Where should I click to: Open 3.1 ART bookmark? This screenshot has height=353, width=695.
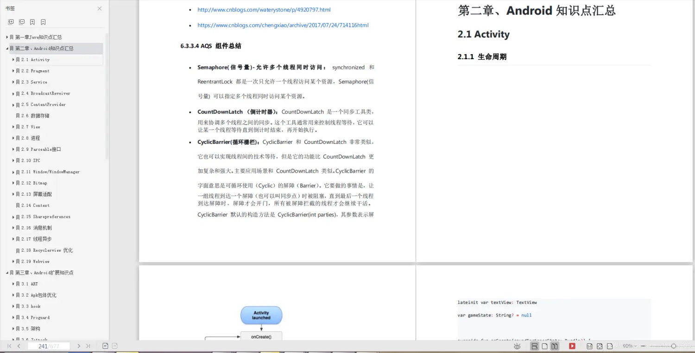pyautogui.click(x=30, y=284)
